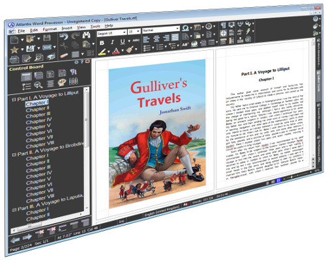Open the File menu
The image size is (326, 260).
click(x=22, y=31)
